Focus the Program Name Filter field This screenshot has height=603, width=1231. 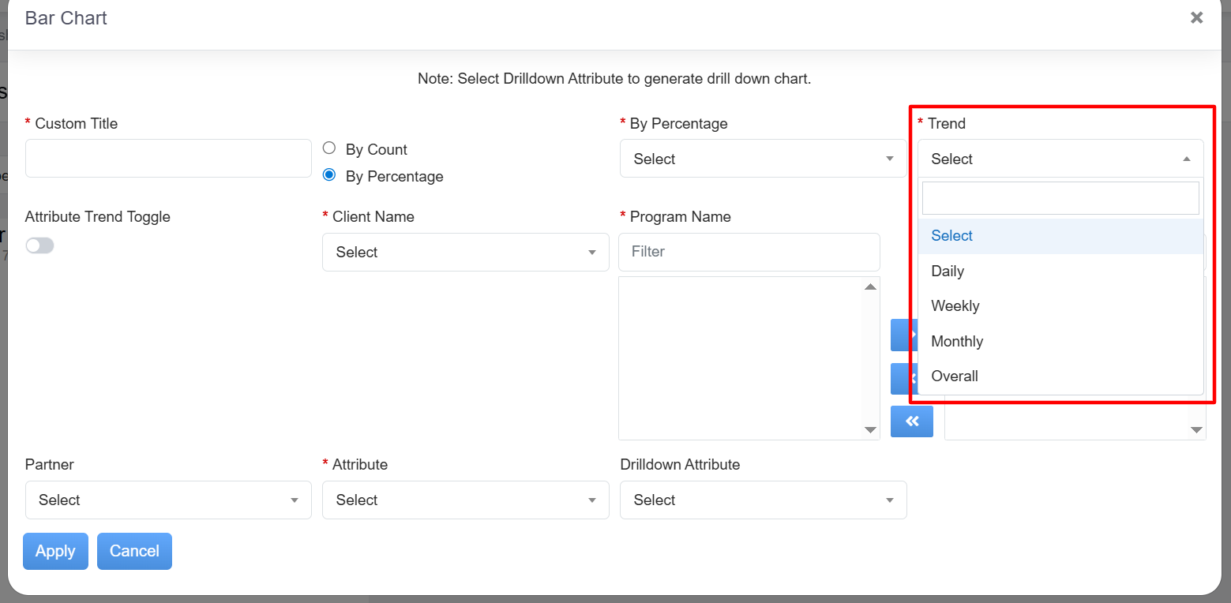(x=749, y=252)
